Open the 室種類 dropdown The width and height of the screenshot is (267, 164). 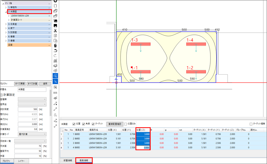click(32, 99)
